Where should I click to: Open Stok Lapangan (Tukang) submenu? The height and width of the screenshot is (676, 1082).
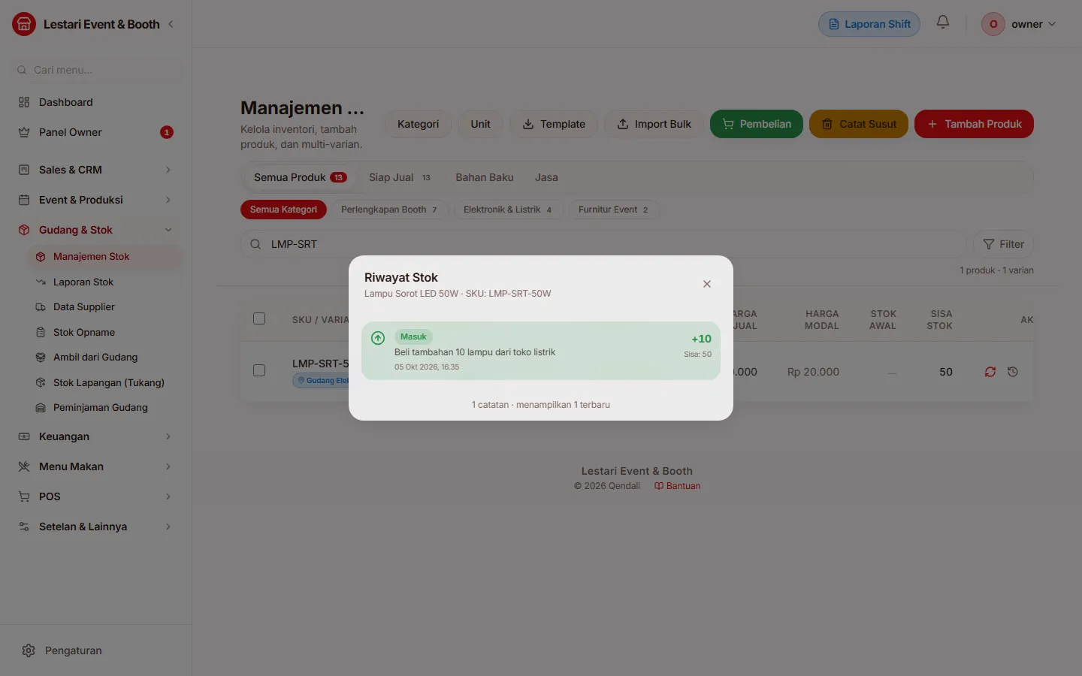tap(104, 382)
